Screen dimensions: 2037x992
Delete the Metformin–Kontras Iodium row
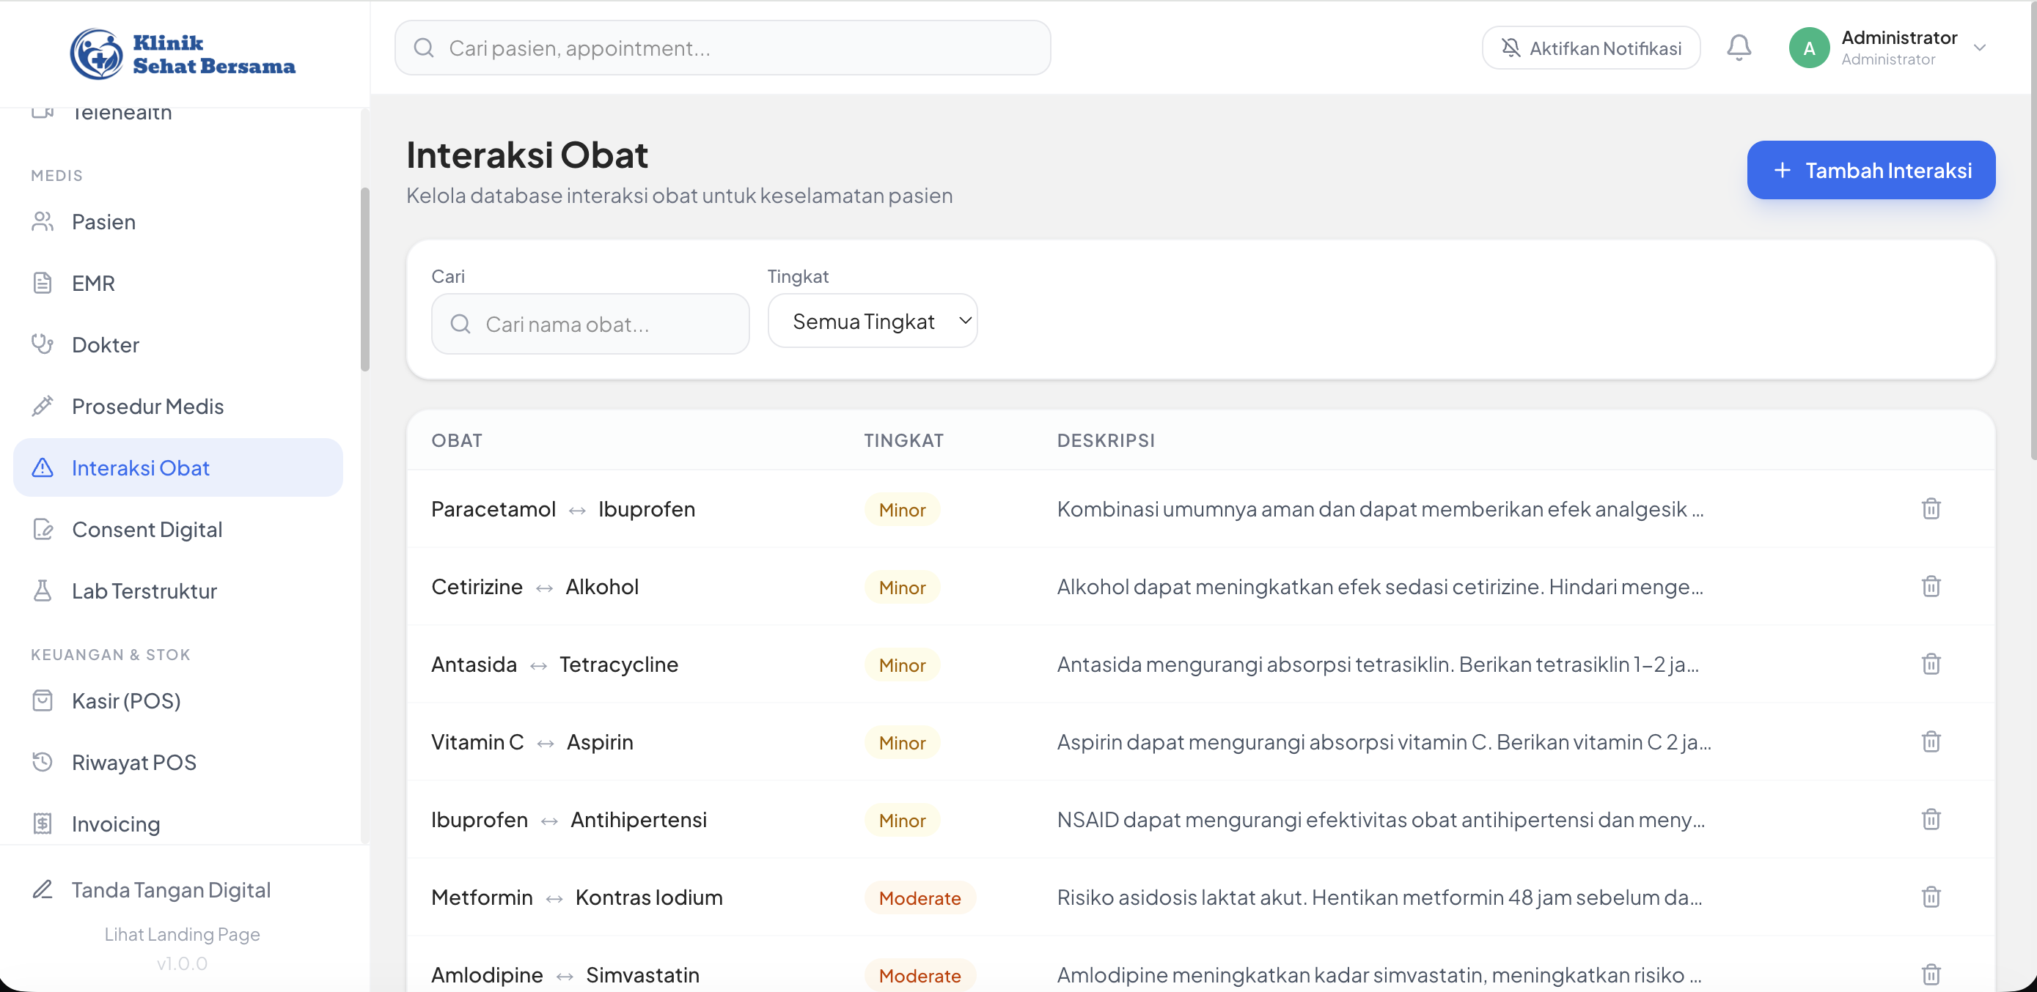coord(1930,897)
